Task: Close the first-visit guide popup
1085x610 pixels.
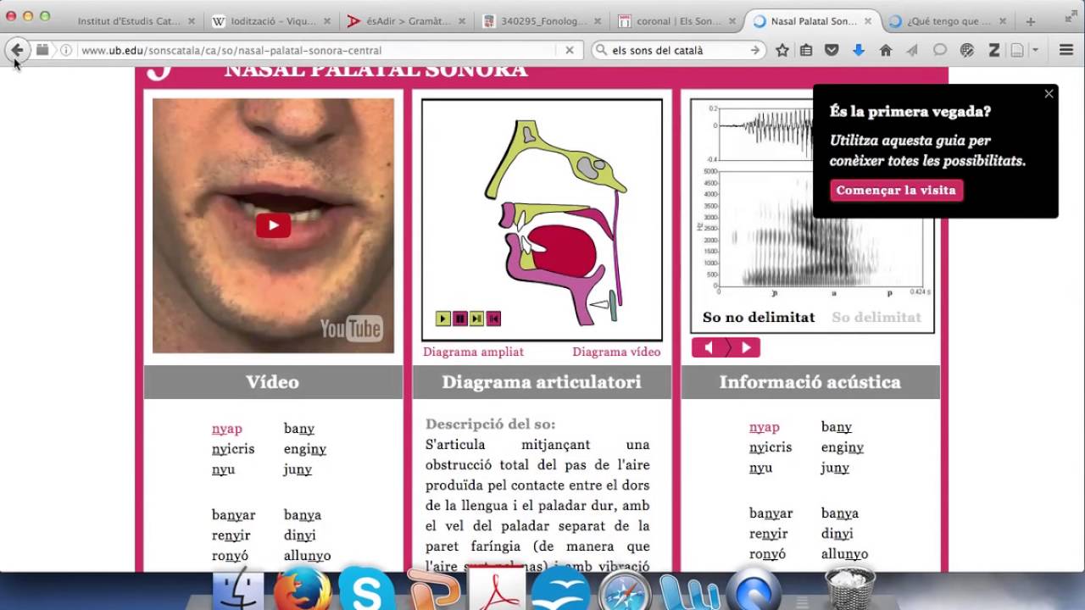Action: (1049, 94)
